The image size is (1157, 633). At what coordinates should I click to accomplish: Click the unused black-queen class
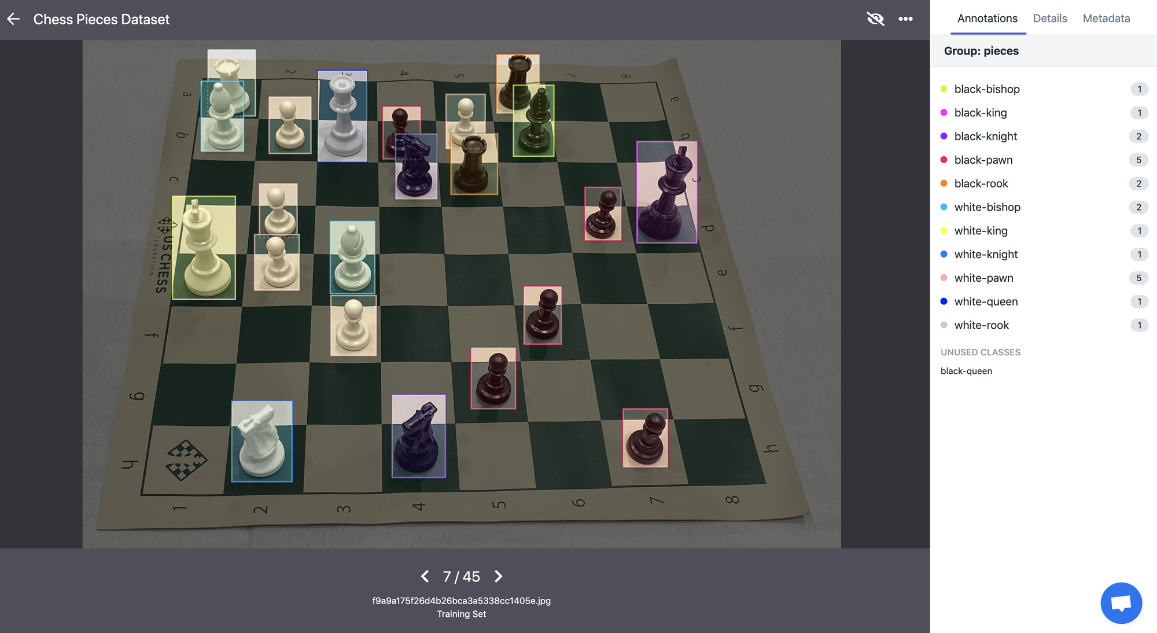[x=966, y=371]
